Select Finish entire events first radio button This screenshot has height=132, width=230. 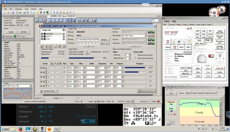point(136,58)
